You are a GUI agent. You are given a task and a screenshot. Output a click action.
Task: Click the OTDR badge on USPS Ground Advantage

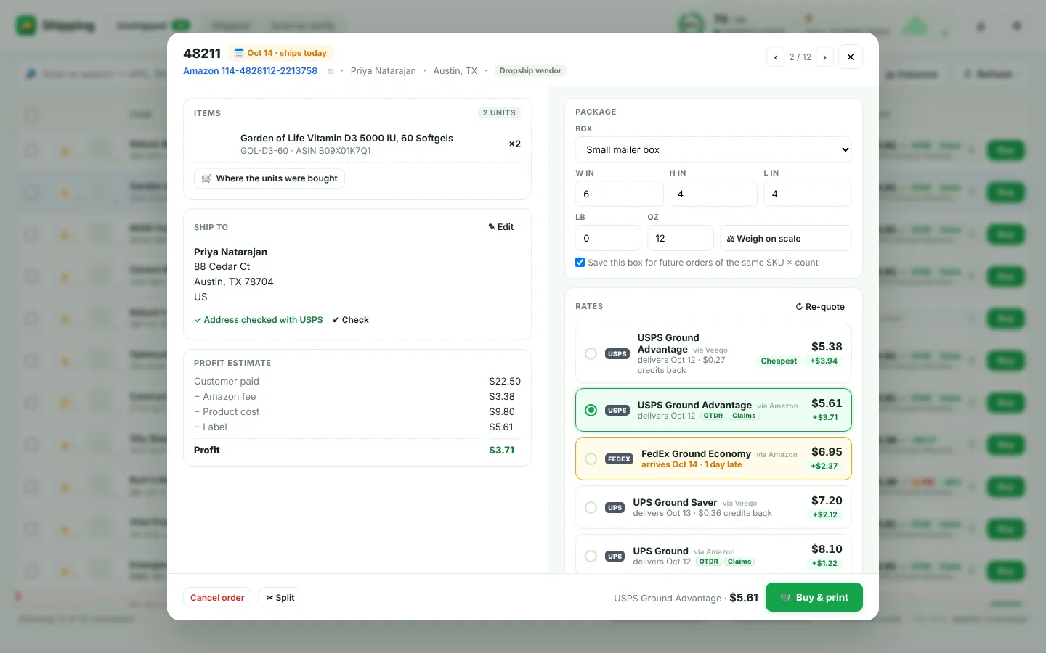[x=713, y=416]
